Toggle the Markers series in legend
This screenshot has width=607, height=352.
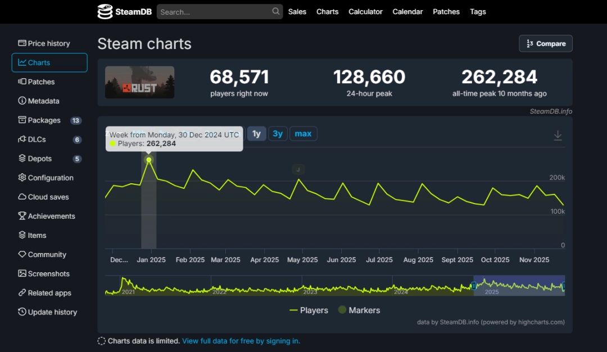(359, 310)
